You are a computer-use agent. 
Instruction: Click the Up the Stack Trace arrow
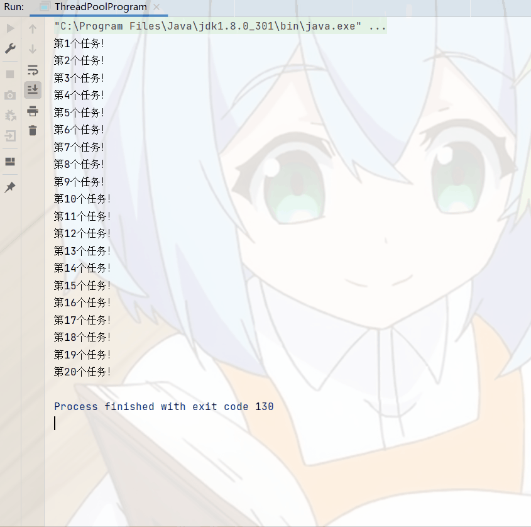33,29
